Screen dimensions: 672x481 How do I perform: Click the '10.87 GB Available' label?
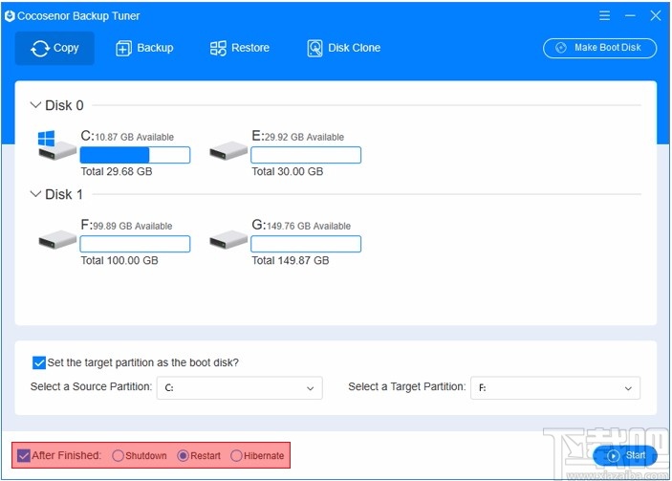pos(134,137)
